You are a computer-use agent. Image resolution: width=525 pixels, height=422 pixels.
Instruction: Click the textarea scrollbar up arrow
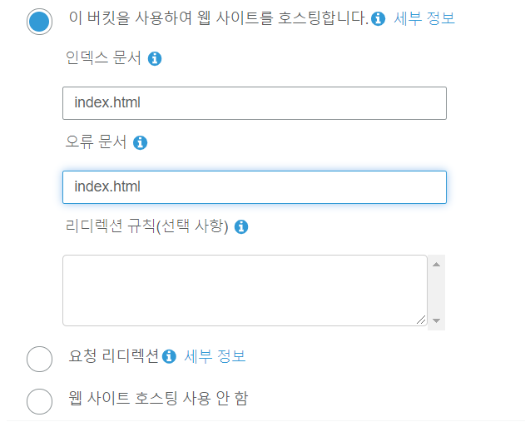click(x=436, y=265)
